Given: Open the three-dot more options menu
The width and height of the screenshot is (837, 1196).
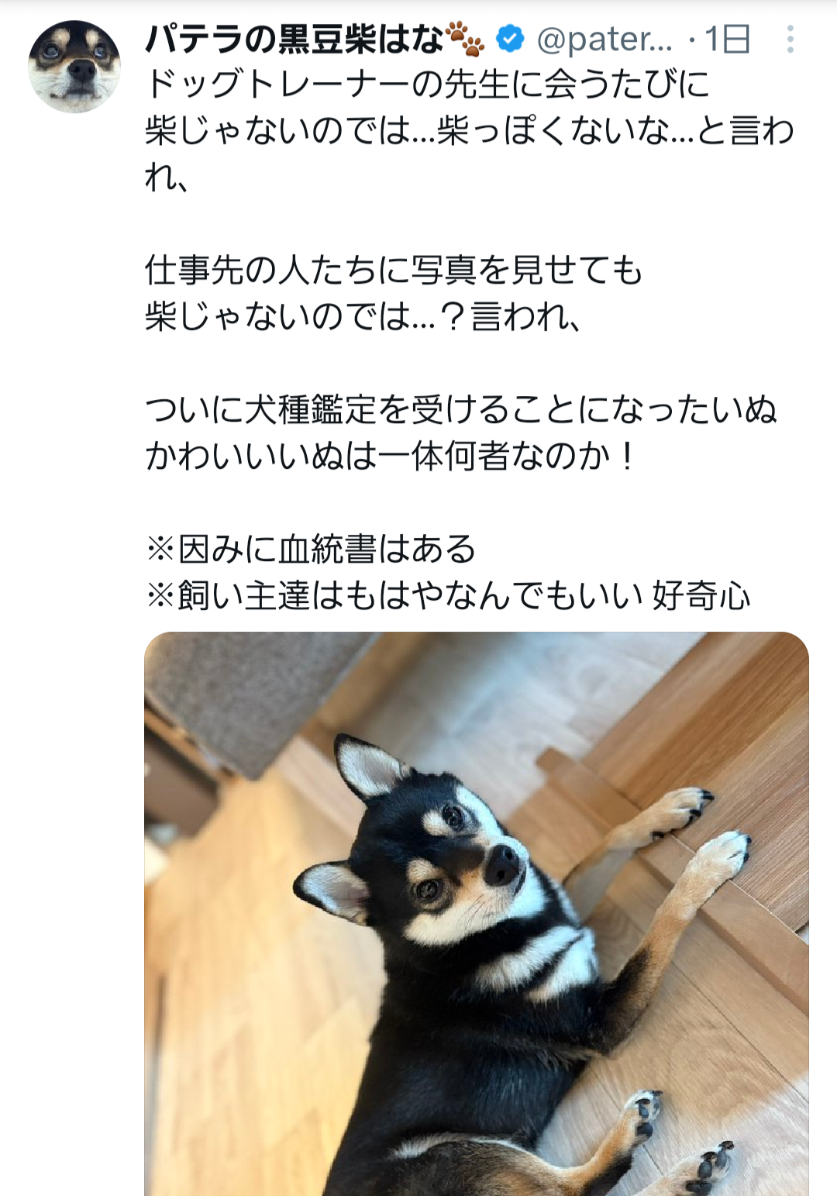Looking at the screenshot, I should pyautogui.click(x=790, y=39).
